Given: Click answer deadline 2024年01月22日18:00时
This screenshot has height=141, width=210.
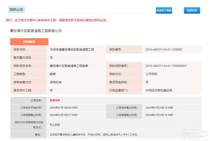Looking at the screenshot, I should pos(159,115).
